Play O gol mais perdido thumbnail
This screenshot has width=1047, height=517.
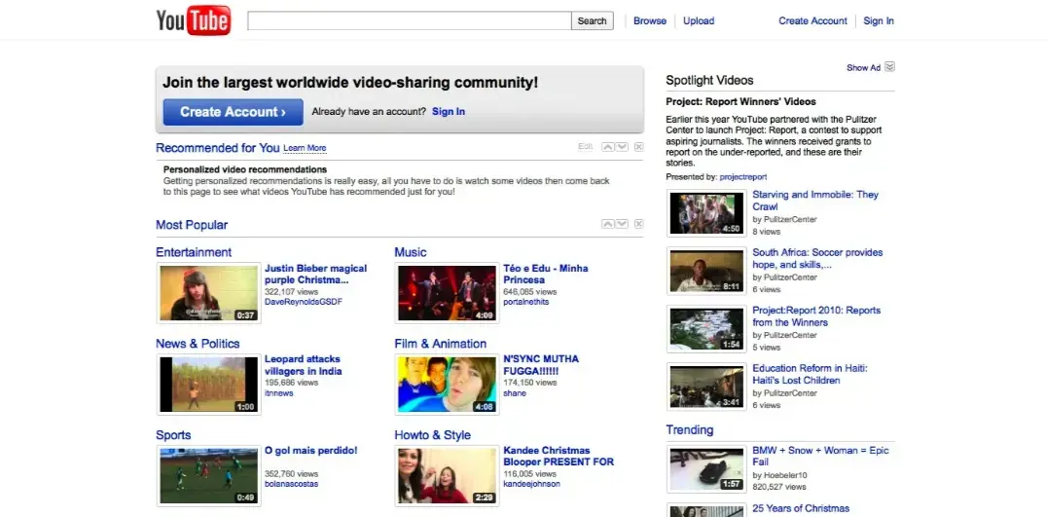coord(208,475)
